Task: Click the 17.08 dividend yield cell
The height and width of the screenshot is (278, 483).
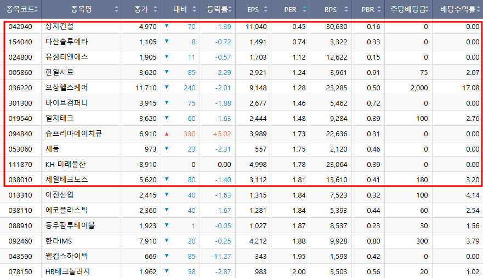Action: (x=471, y=88)
